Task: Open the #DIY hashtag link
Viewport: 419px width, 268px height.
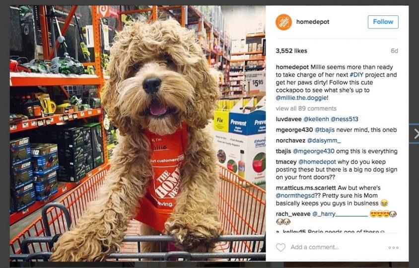Action: (x=356, y=75)
